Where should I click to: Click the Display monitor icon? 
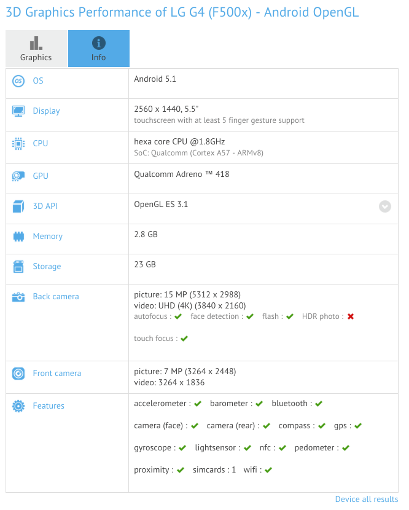(18, 111)
